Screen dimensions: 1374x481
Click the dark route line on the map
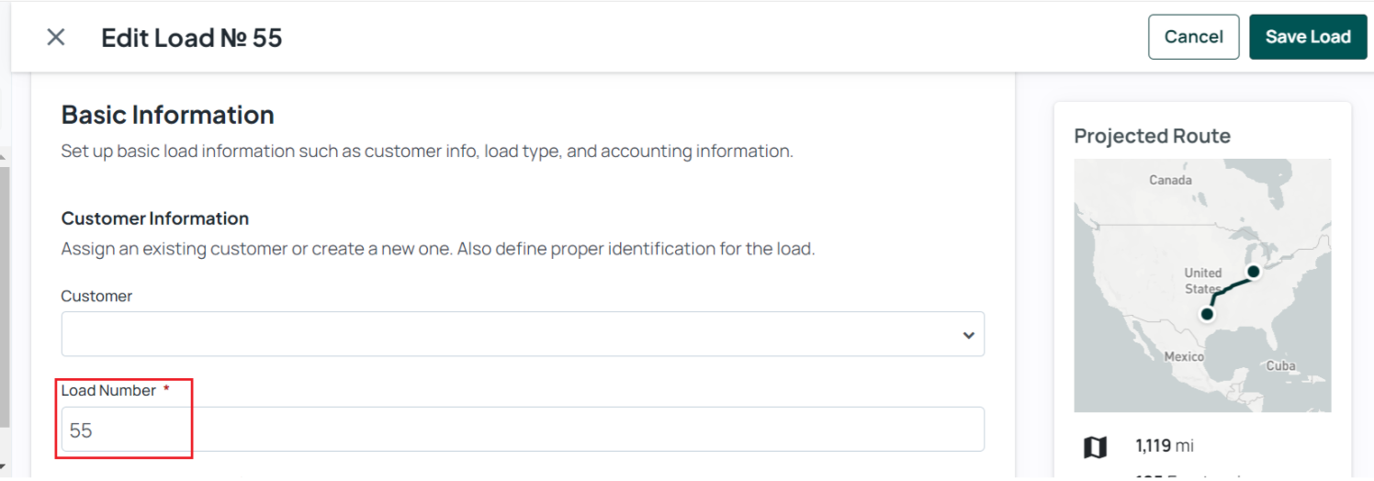pos(1229,288)
